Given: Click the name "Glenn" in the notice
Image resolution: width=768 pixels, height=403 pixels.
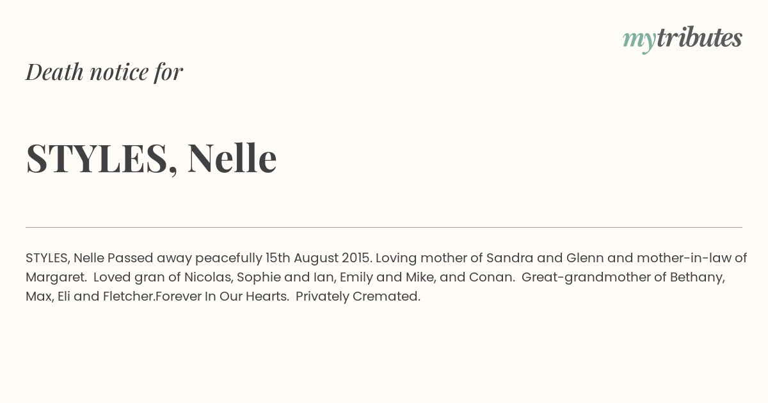Looking at the screenshot, I should point(585,258).
